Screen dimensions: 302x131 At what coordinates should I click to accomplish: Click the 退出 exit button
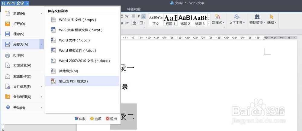(111, 119)
